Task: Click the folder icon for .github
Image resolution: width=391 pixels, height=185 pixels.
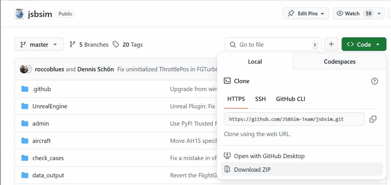Action: coord(25,89)
